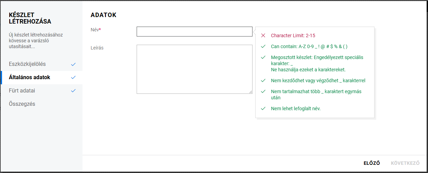Image resolution: width=428 pixels, height=173 pixels.
Task: Click green check beside Nem tartalmazhat rule
Action: [x=263, y=91]
